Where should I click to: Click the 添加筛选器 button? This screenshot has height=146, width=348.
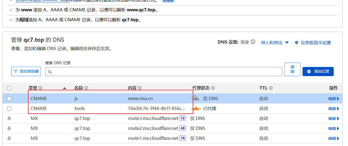(26, 72)
